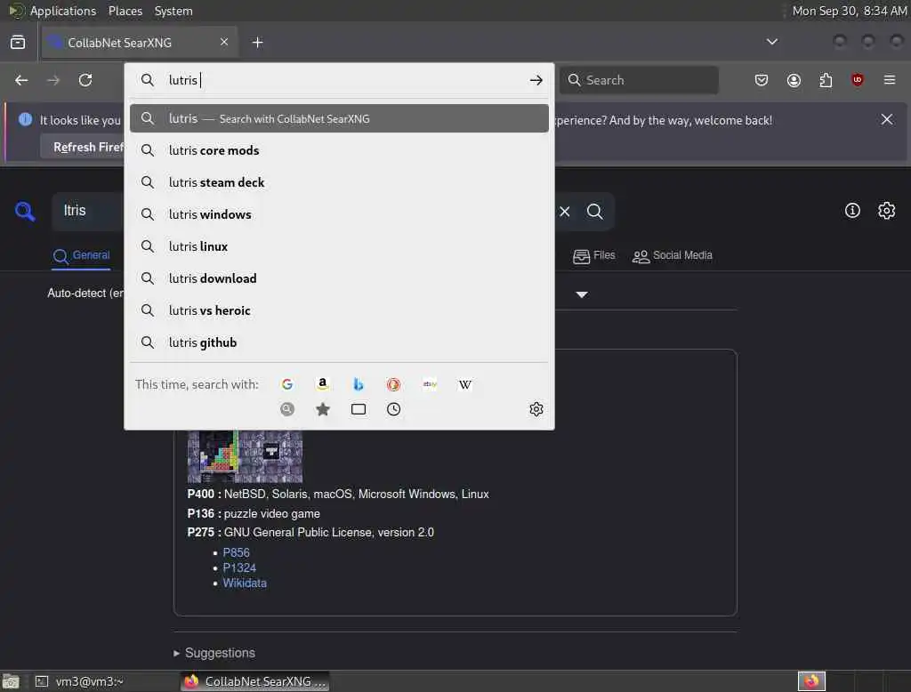The width and height of the screenshot is (911, 692).
Task: Click the show desktop icon in taskbar
Action: click(11, 681)
